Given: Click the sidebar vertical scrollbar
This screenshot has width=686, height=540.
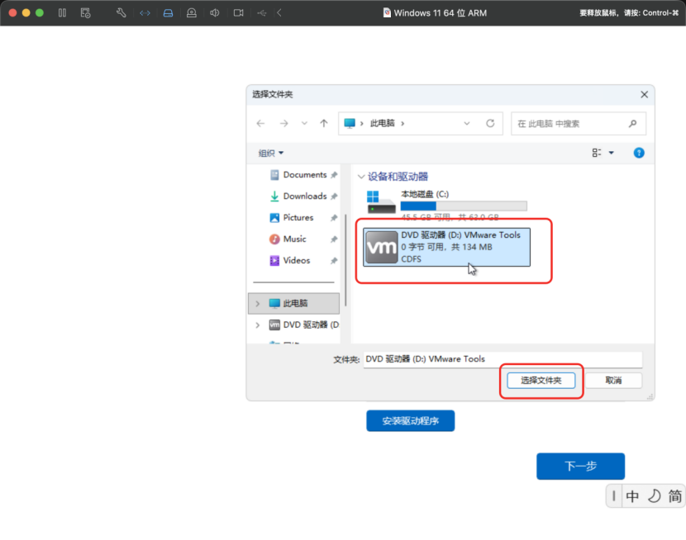Looking at the screenshot, I should 345,260.
